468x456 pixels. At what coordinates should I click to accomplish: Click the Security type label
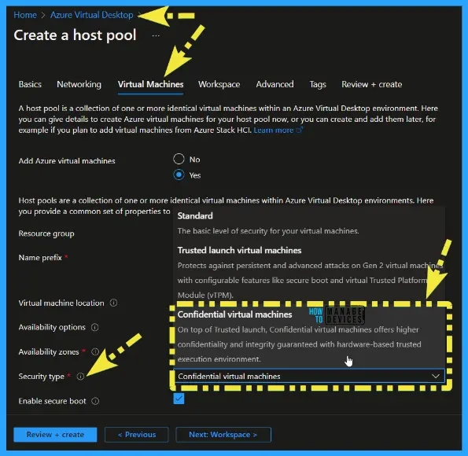point(41,377)
